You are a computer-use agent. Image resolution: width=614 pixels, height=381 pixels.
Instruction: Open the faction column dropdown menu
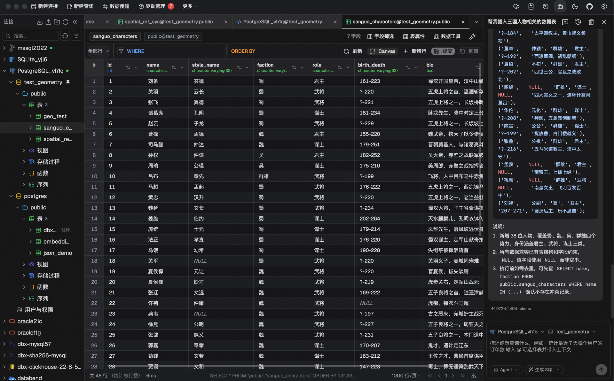[302, 67]
